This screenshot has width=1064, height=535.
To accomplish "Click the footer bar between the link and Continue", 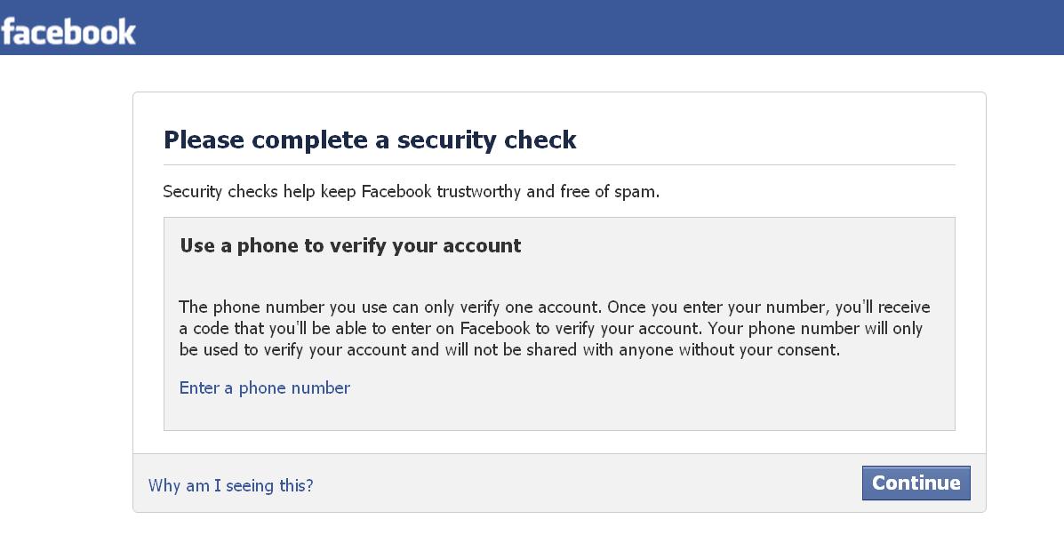I will tap(588, 483).
